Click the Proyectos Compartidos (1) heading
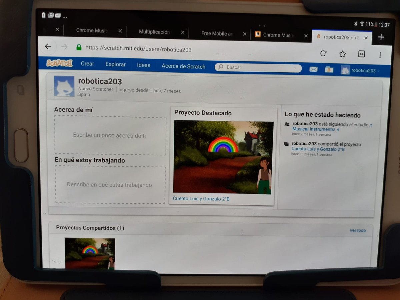The height and width of the screenshot is (300, 400). click(x=90, y=228)
